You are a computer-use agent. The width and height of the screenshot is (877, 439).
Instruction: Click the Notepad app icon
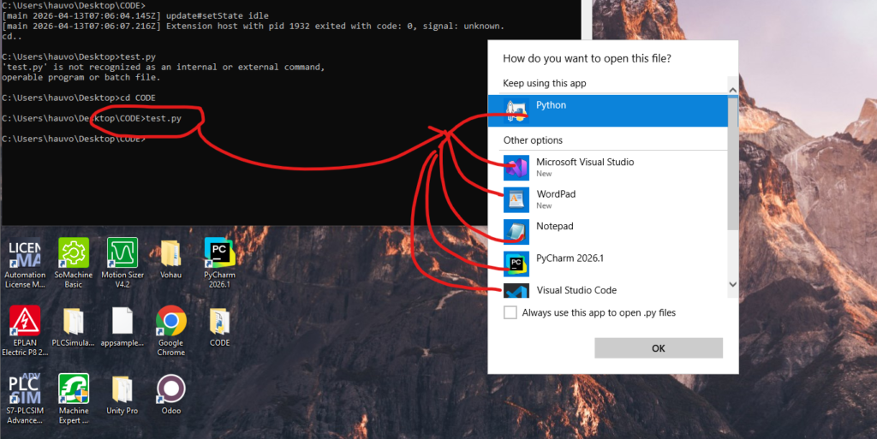516,231
